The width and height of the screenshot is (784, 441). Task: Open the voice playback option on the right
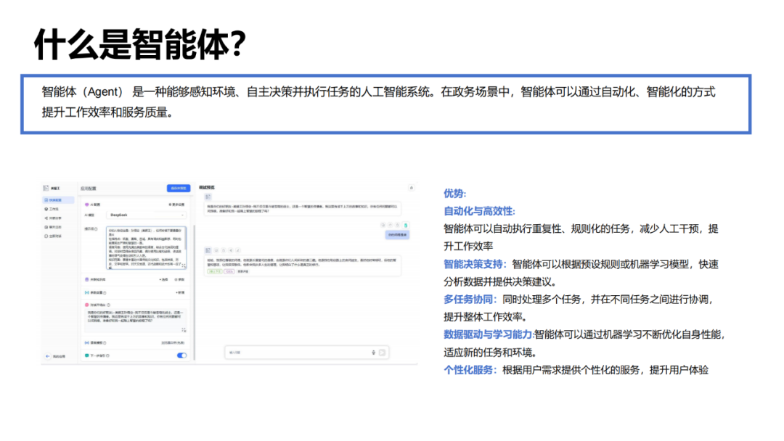(x=173, y=343)
